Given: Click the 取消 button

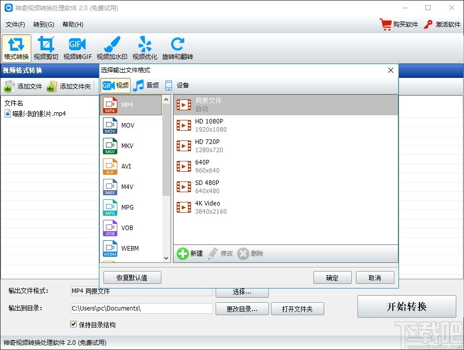Looking at the screenshot, I should [x=375, y=278].
